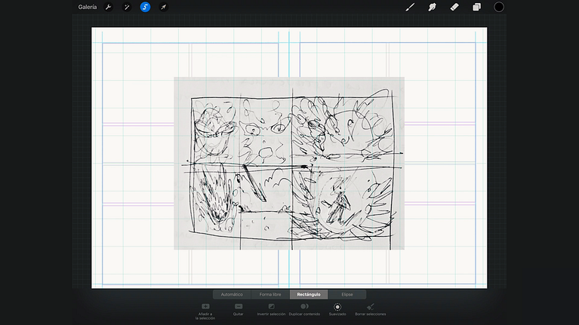Switch to Automático selection mode
The width and height of the screenshot is (579, 325).
tap(232, 294)
